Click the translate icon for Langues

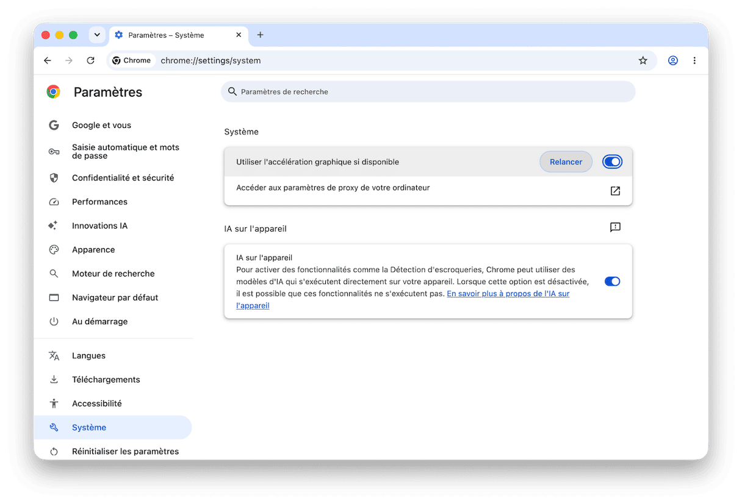click(x=54, y=356)
